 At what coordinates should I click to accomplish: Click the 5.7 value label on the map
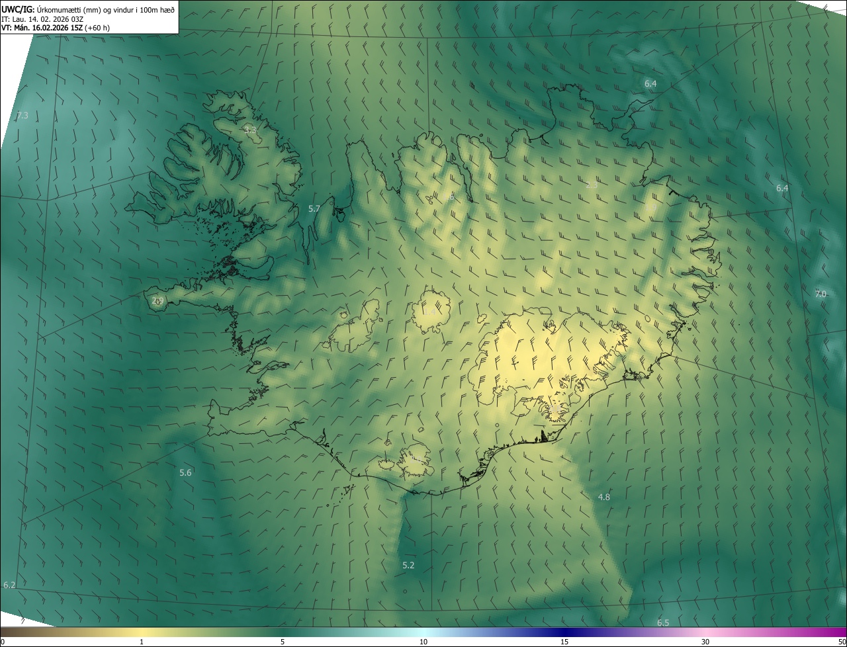314,209
